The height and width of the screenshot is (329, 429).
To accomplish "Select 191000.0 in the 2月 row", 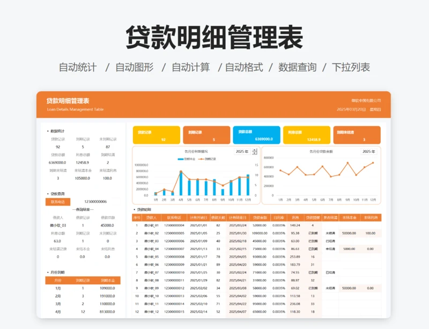I will (107, 296).
